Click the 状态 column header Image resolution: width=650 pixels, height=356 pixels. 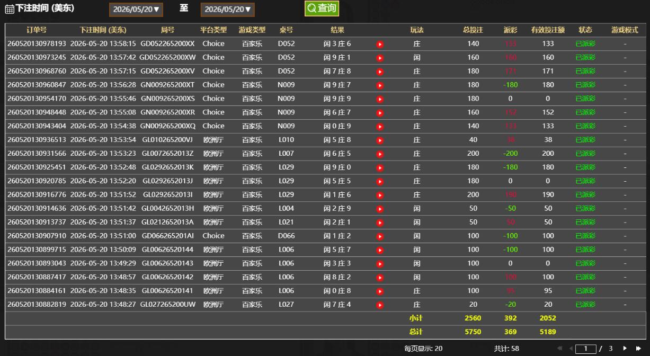click(x=585, y=30)
